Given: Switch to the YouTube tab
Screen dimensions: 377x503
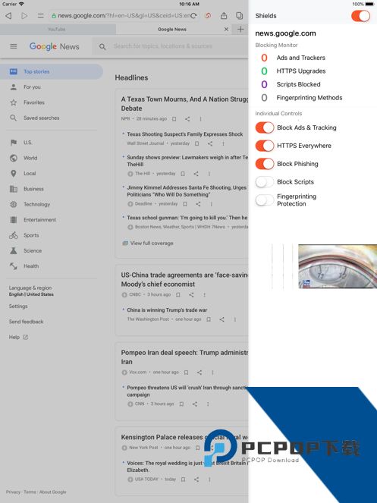Looking at the screenshot, I should (x=58, y=29).
